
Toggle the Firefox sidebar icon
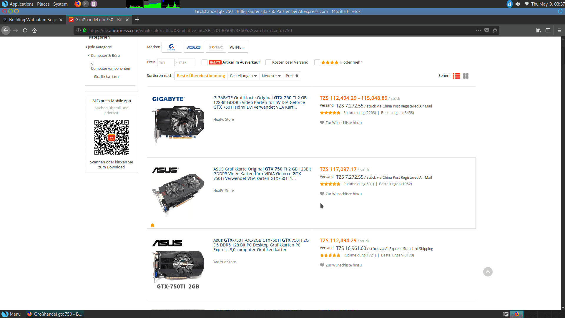[x=548, y=30]
